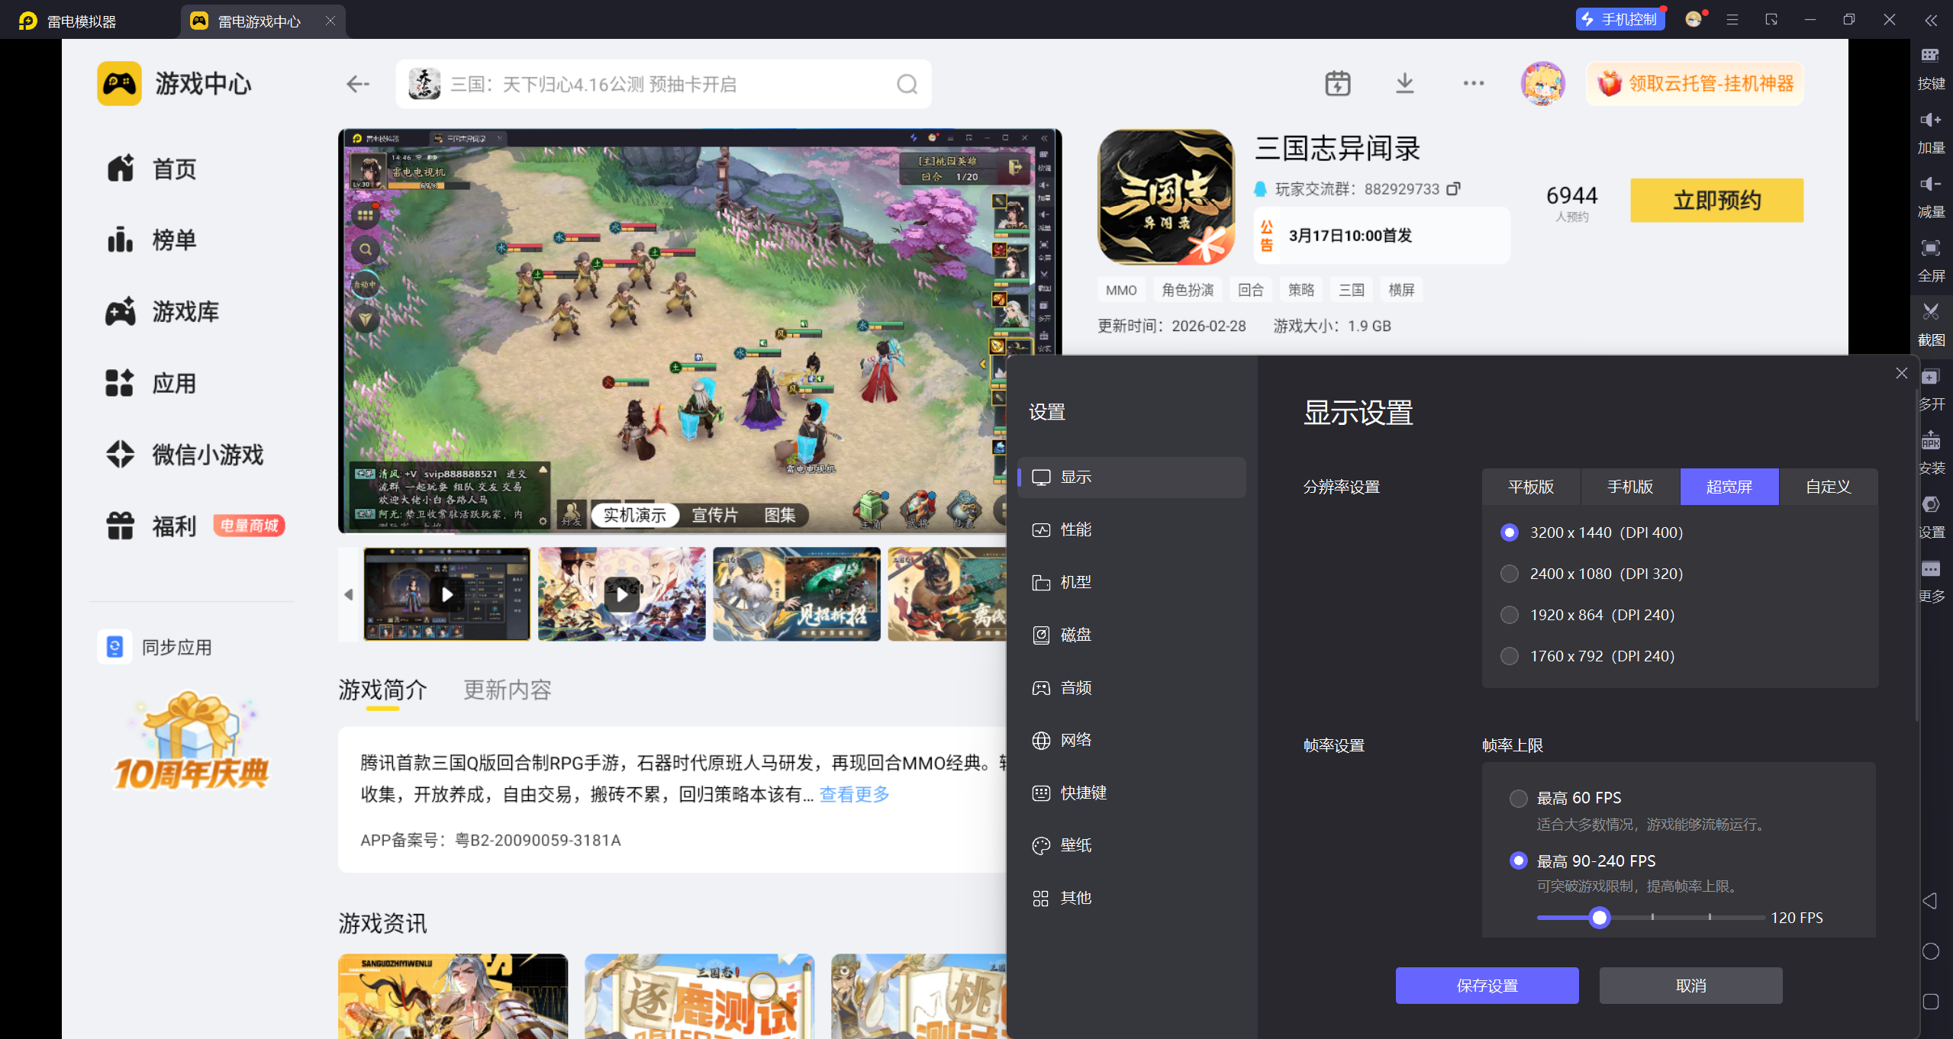Screen dimensions: 1953x1039
Task: Open the download manager icon
Action: coord(1404,83)
